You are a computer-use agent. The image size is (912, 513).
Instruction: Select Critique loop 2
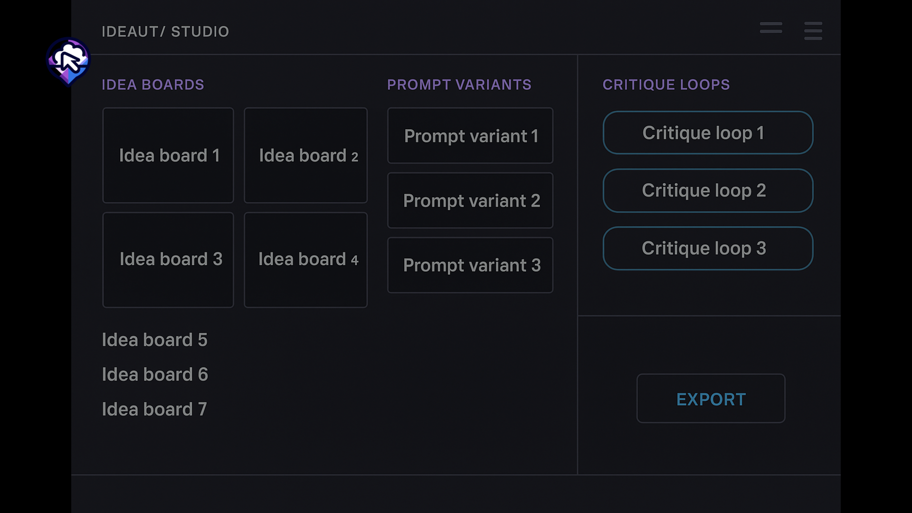708,190
